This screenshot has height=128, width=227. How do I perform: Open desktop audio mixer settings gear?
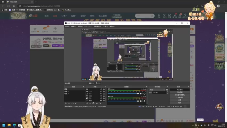click(x=144, y=101)
